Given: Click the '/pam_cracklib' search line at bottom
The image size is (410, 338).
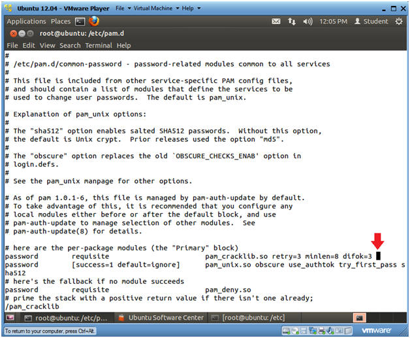Looking at the screenshot, I should [x=32, y=307].
